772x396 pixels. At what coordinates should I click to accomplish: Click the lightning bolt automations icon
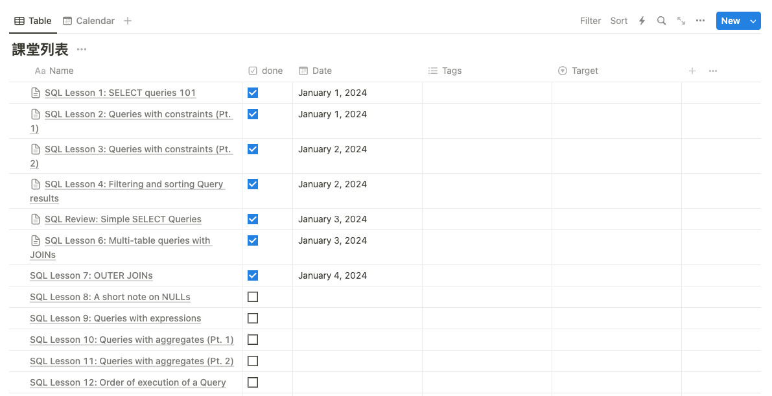(642, 21)
